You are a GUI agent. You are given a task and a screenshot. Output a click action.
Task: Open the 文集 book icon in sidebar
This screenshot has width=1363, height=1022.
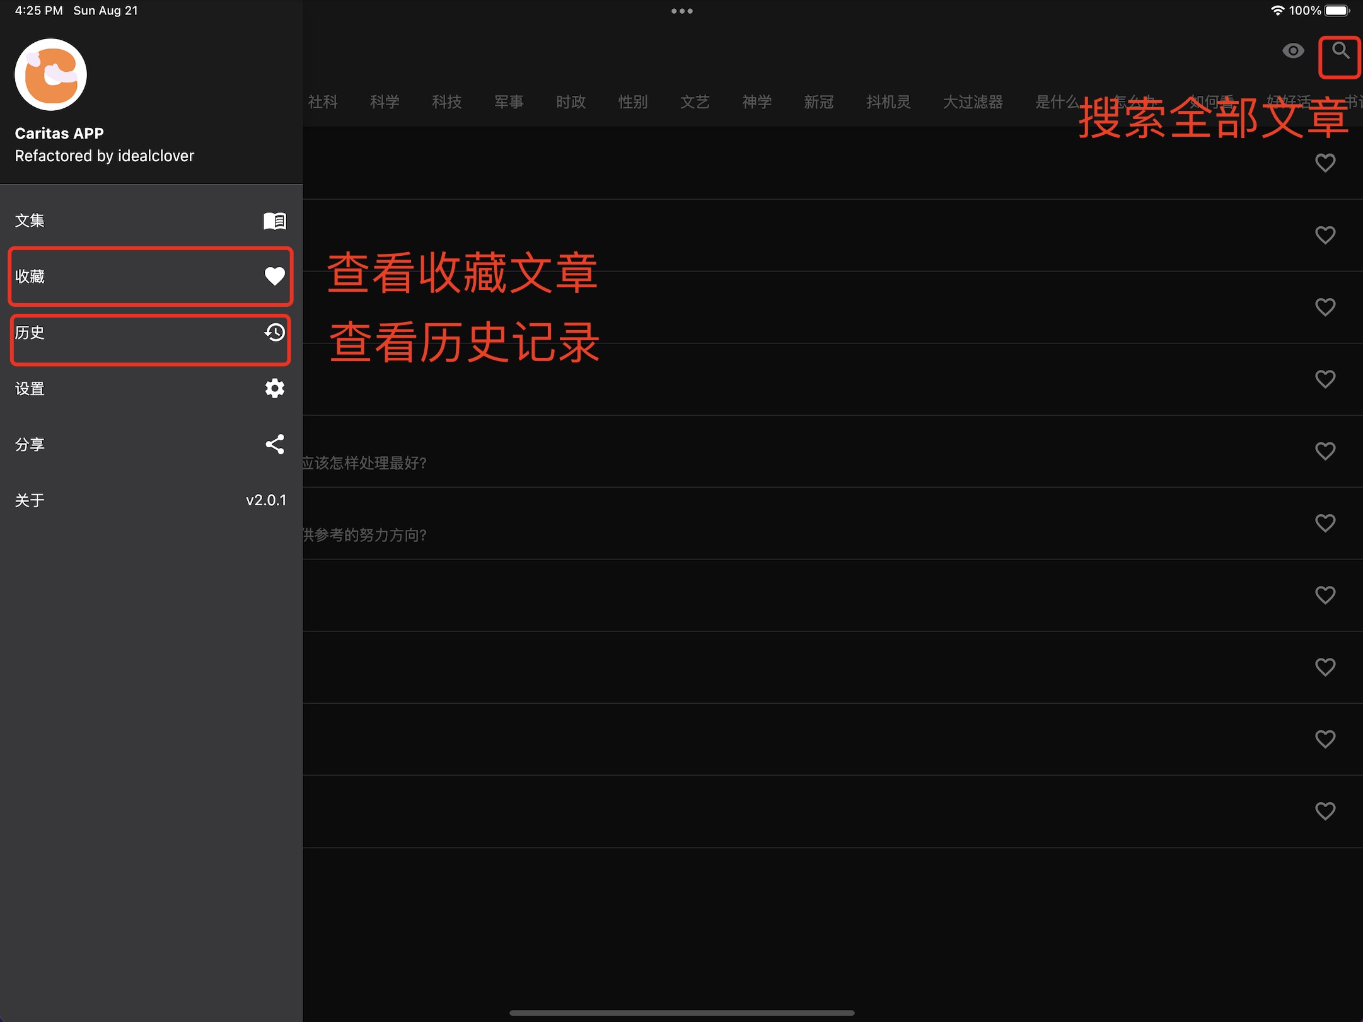(x=275, y=221)
